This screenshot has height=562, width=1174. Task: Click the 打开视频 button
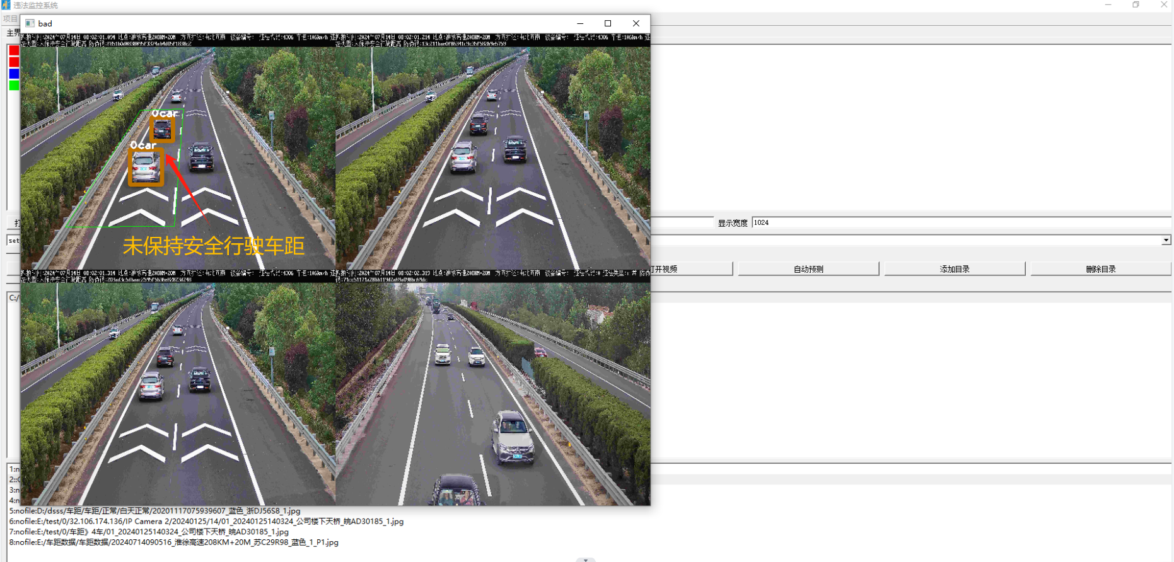[692, 269]
